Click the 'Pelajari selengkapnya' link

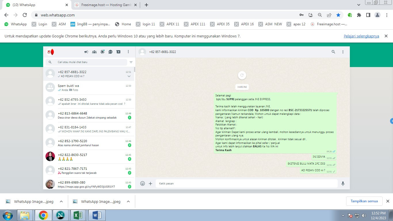(361, 36)
